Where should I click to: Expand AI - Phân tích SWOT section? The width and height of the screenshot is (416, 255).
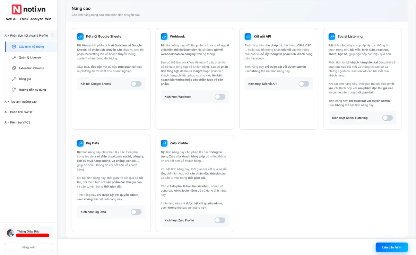pos(18,112)
